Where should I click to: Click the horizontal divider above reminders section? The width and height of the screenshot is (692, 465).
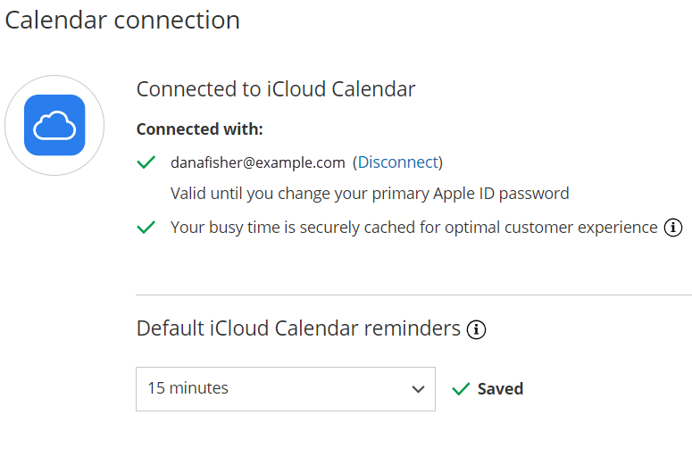(413, 295)
